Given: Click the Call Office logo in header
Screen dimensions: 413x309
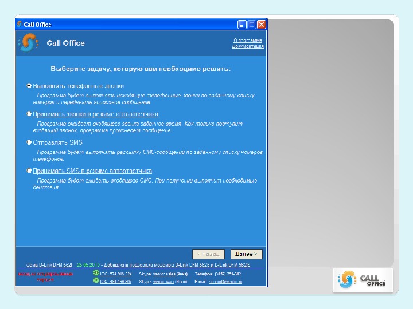Looking at the screenshot, I should (28, 42).
